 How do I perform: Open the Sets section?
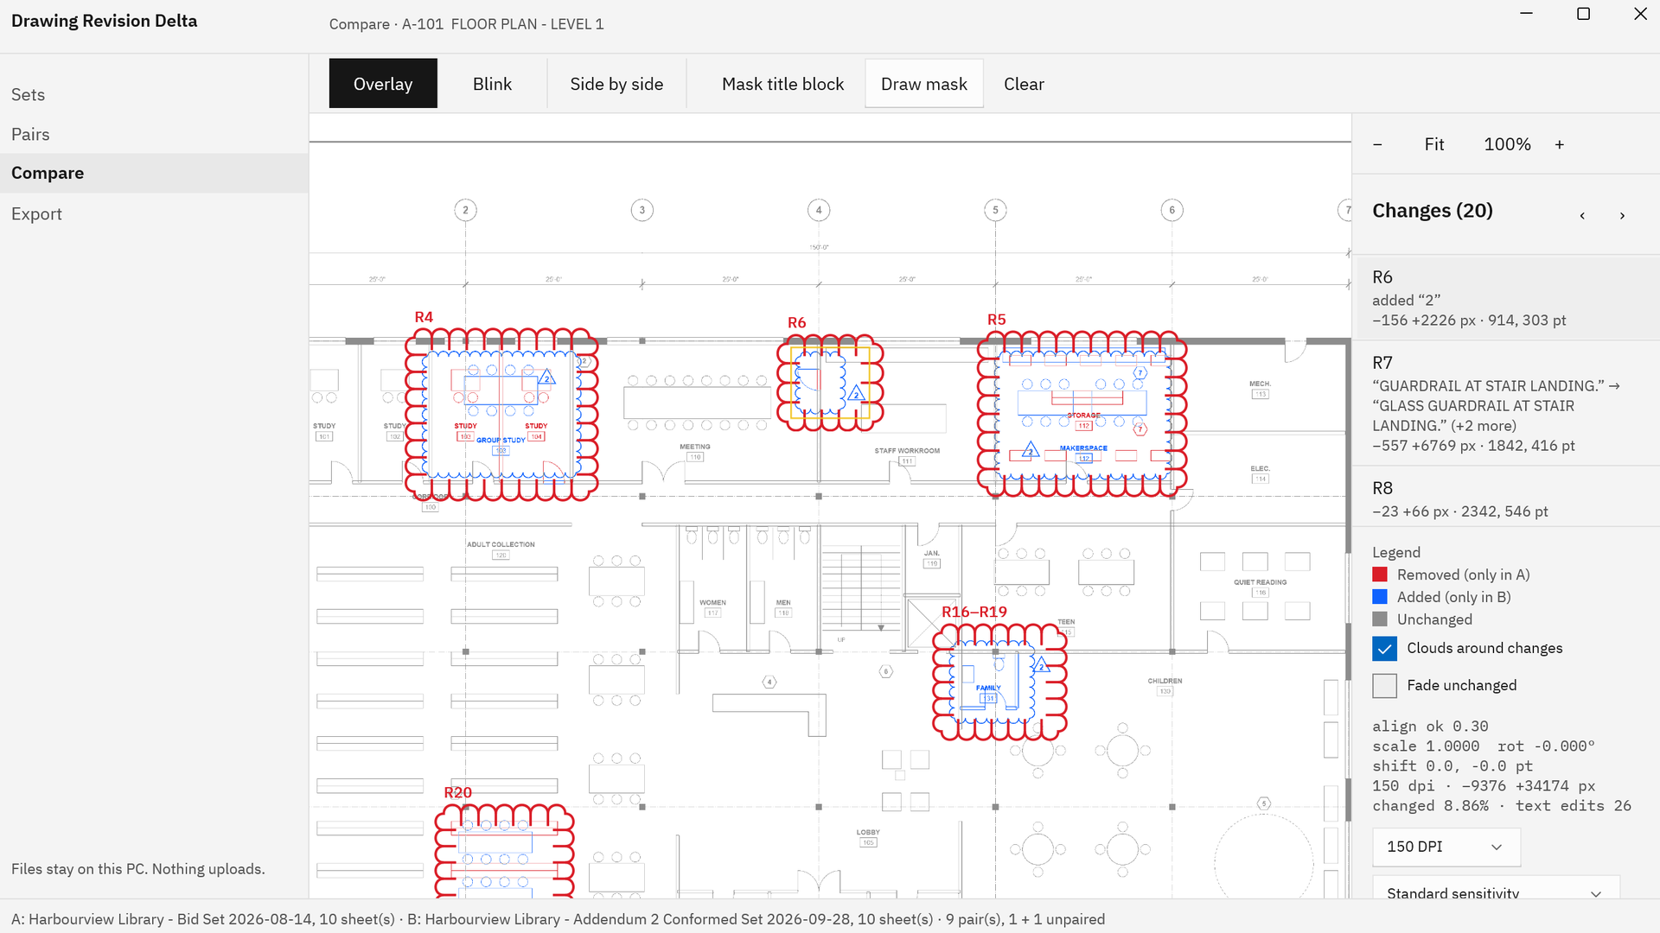click(x=154, y=95)
